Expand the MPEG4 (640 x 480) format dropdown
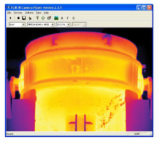Screen dimensions: 159x142 point(41,24)
